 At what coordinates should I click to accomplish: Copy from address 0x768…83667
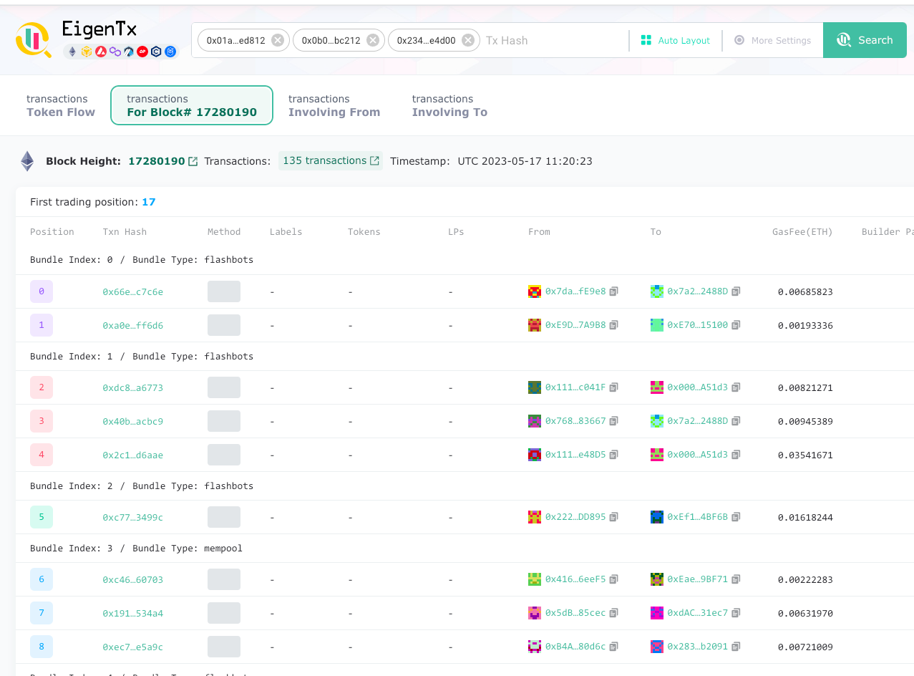[x=614, y=421]
